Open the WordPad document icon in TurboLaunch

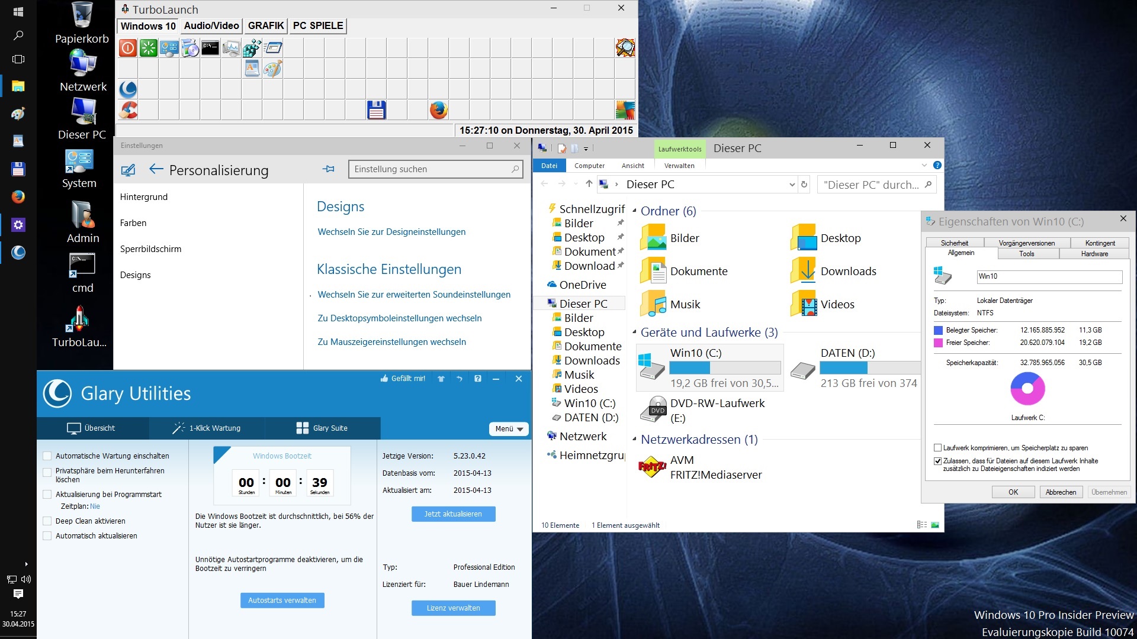coord(252,69)
